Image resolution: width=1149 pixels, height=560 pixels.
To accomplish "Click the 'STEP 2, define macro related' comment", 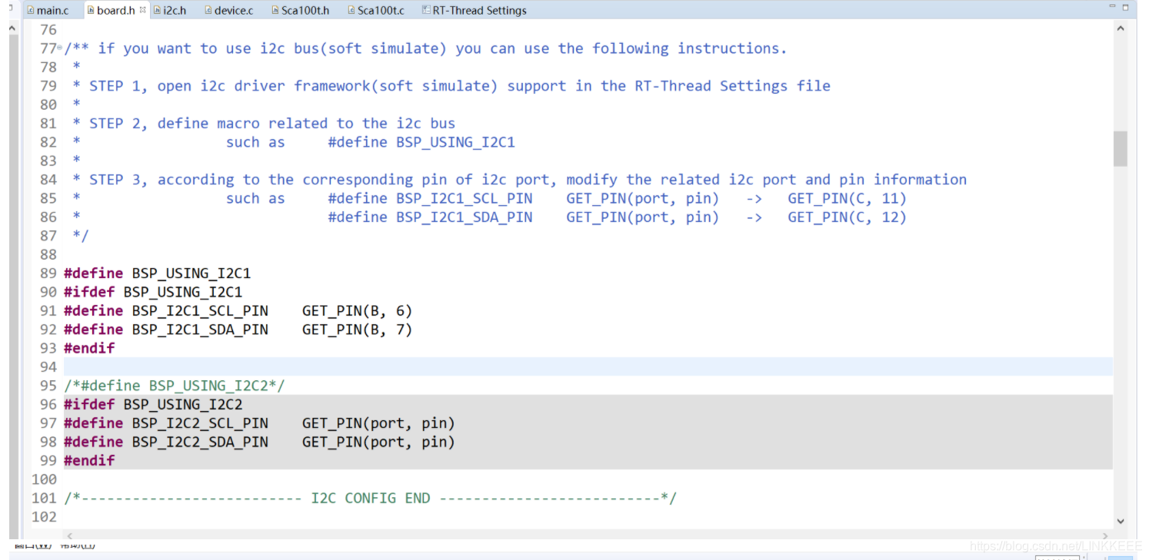I will coord(272,124).
